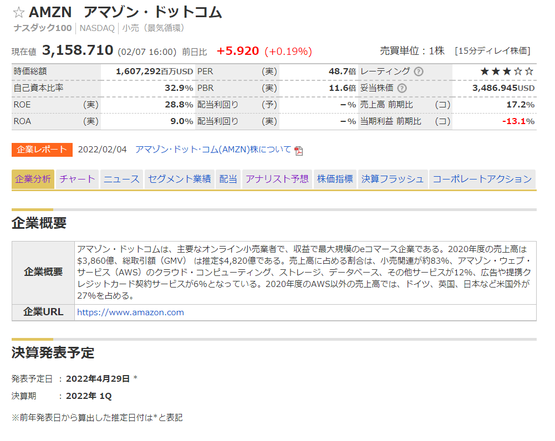Click the PER value 48.7倍

(342, 72)
